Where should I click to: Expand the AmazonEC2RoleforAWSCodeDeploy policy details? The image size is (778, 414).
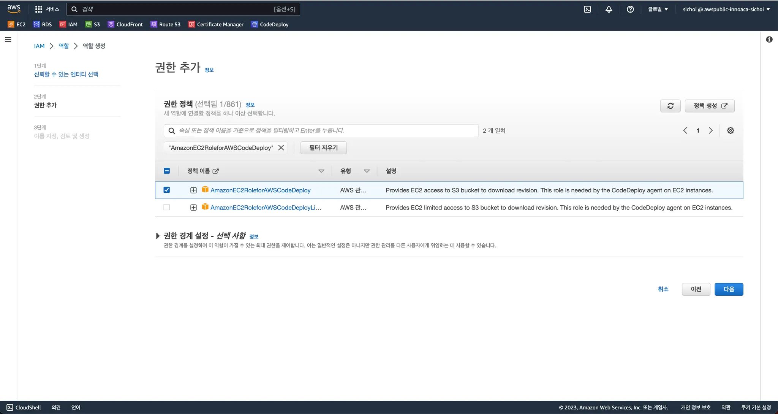193,190
